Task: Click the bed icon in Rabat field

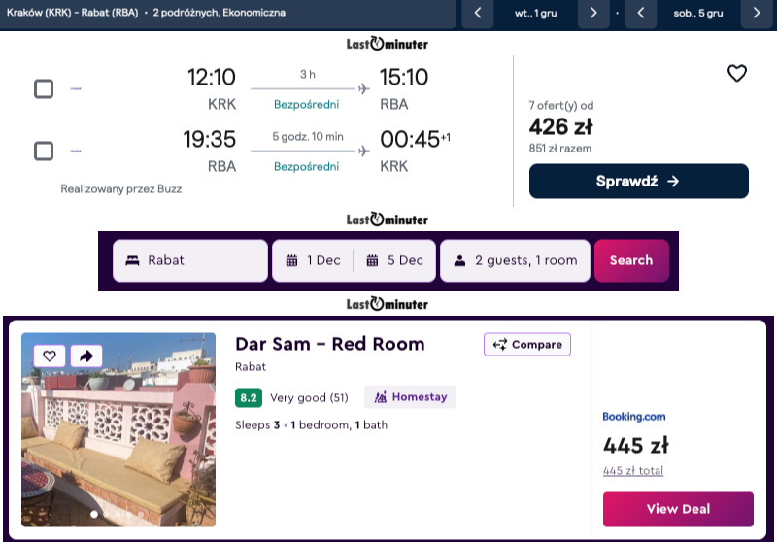Action: tap(132, 260)
